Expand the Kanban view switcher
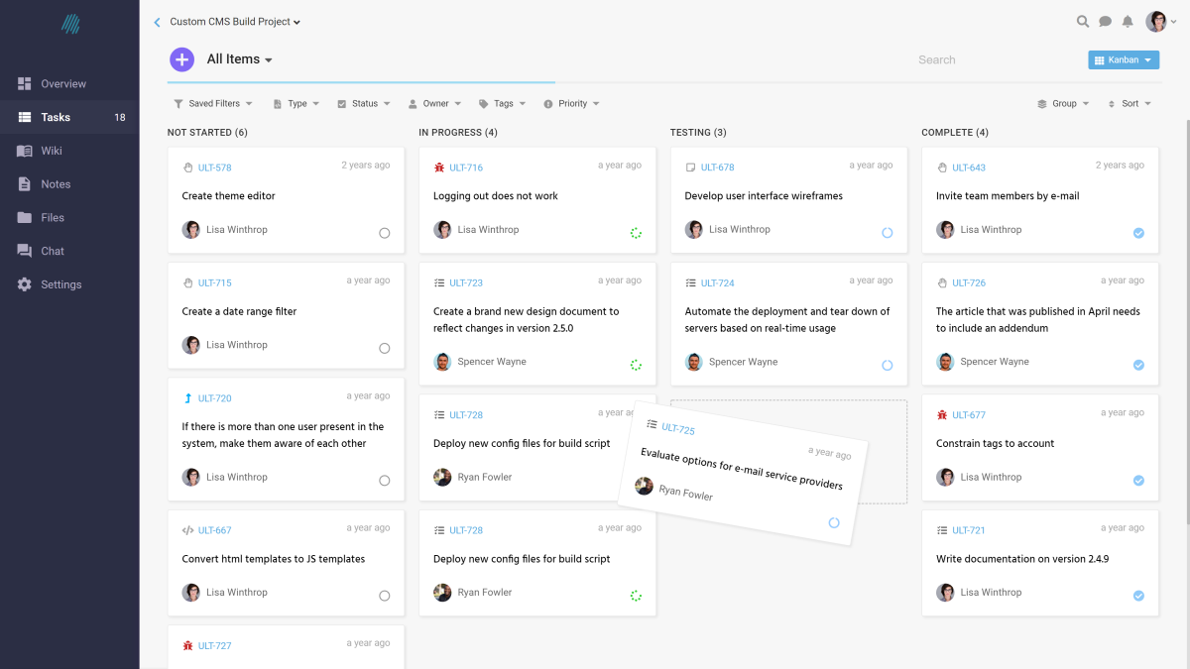Image resolution: width=1190 pixels, height=669 pixels. click(1123, 59)
